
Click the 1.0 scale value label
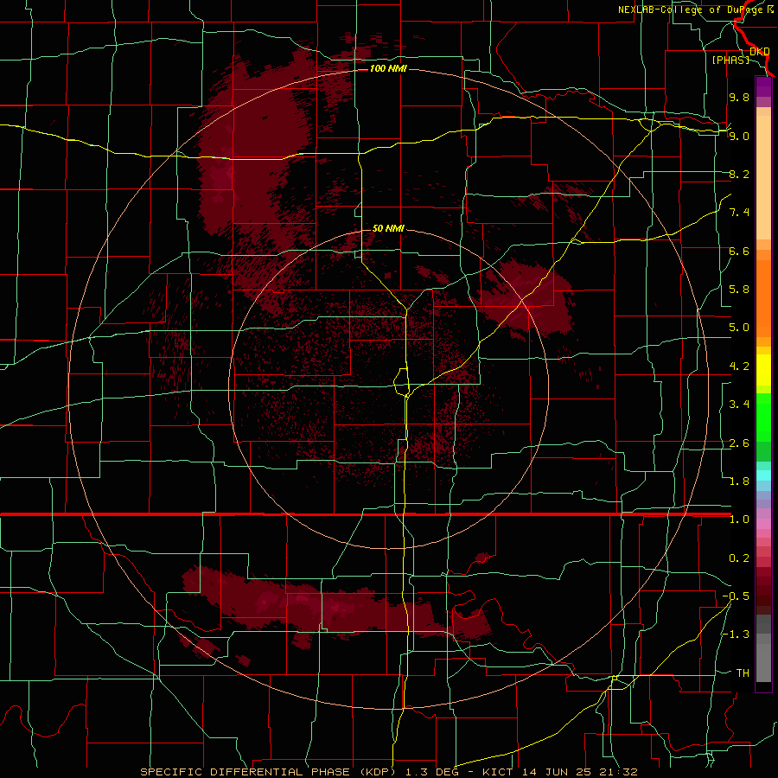pyautogui.click(x=739, y=520)
